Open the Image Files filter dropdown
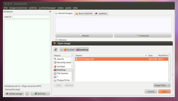 162,85
